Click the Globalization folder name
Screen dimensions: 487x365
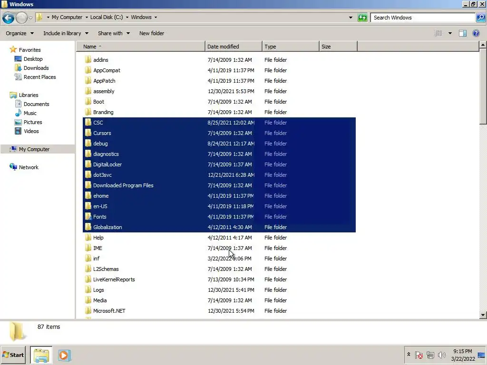tap(107, 227)
